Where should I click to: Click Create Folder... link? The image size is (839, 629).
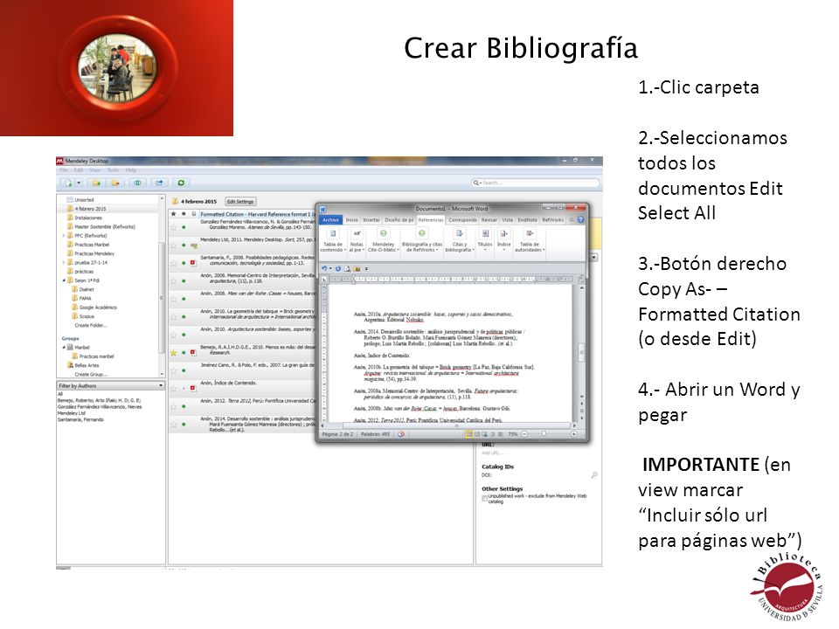click(x=90, y=325)
